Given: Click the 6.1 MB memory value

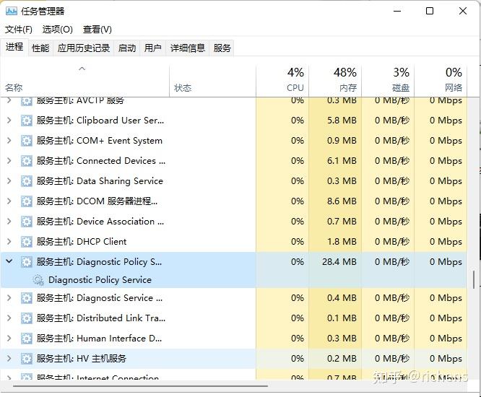Looking at the screenshot, I should coord(342,161).
